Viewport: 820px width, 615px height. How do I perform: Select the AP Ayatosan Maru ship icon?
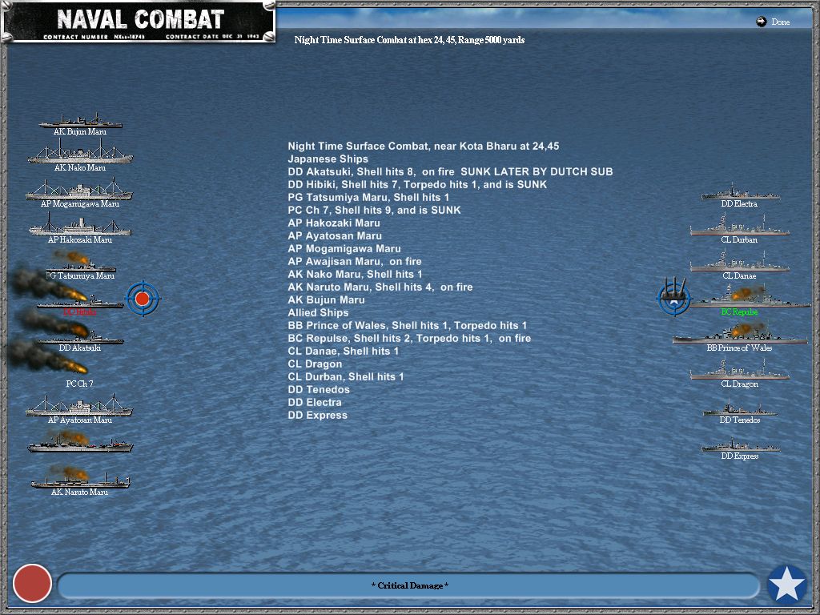[x=79, y=406]
